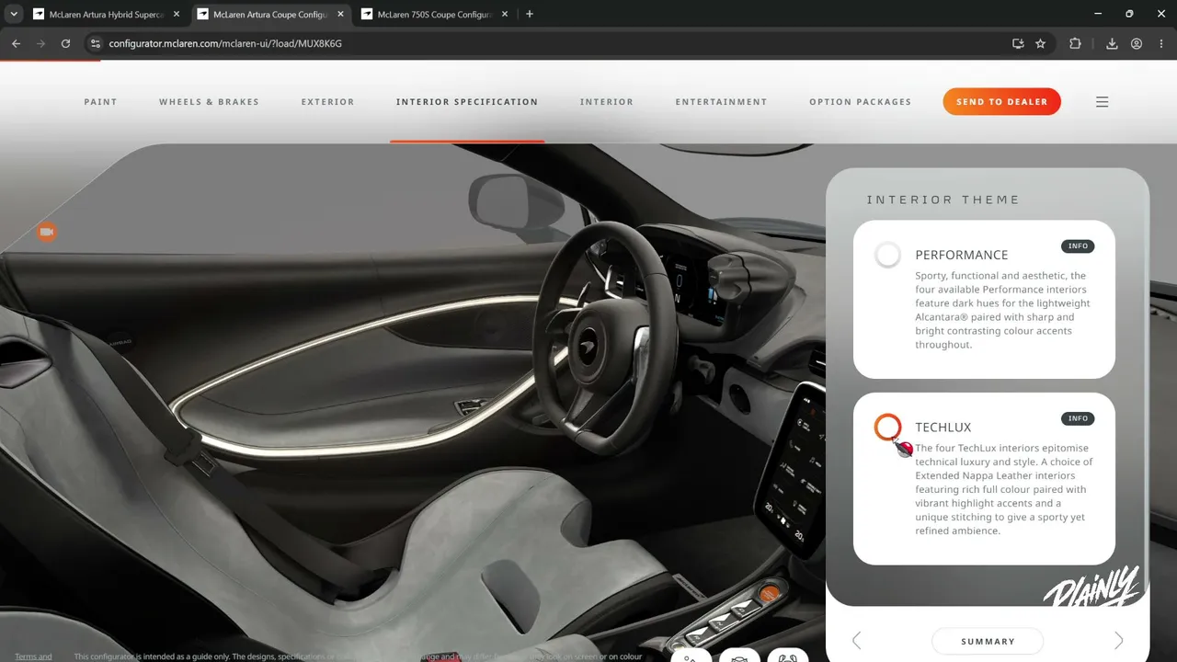The width and height of the screenshot is (1177, 662).
Task: Open the browser extensions puzzle icon
Action: pos(1075,43)
